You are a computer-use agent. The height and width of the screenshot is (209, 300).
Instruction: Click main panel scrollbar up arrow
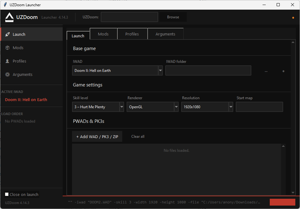[x=293, y=42]
